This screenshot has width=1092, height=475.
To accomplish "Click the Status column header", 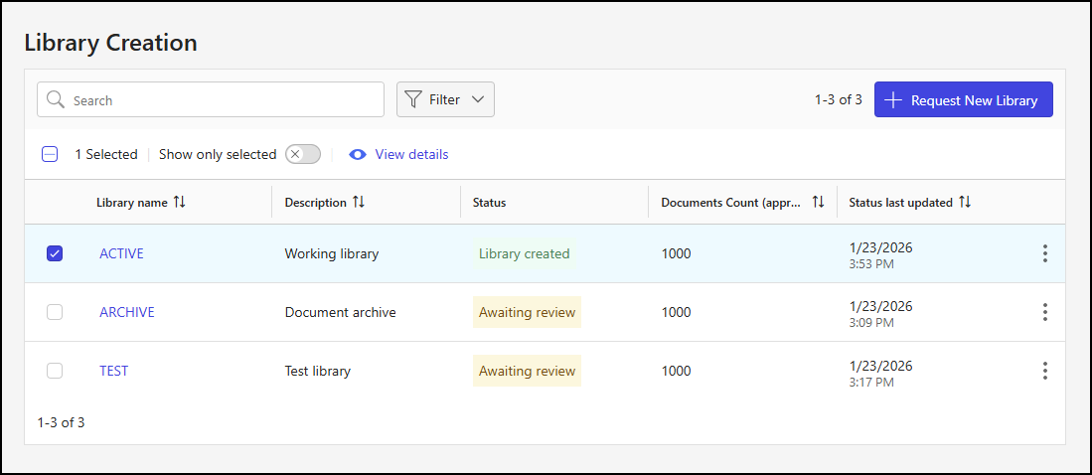I will 489,203.
